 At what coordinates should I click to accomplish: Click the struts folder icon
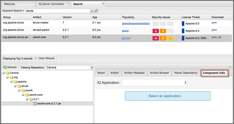(x=19, y=86)
